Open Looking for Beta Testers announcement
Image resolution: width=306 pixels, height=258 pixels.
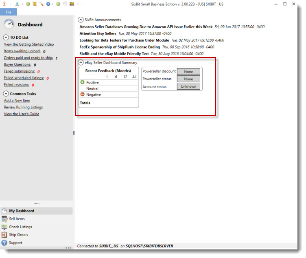pos(125,40)
